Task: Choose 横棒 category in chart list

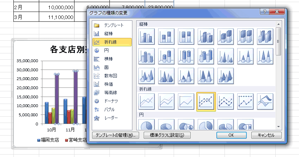Action: coord(112,59)
